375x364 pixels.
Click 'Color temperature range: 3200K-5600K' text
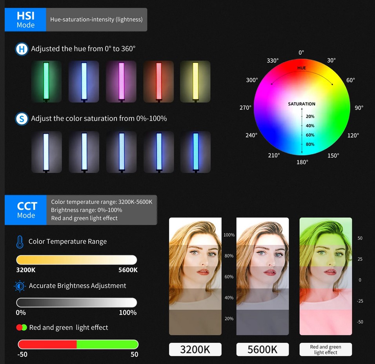coord(102,202)
